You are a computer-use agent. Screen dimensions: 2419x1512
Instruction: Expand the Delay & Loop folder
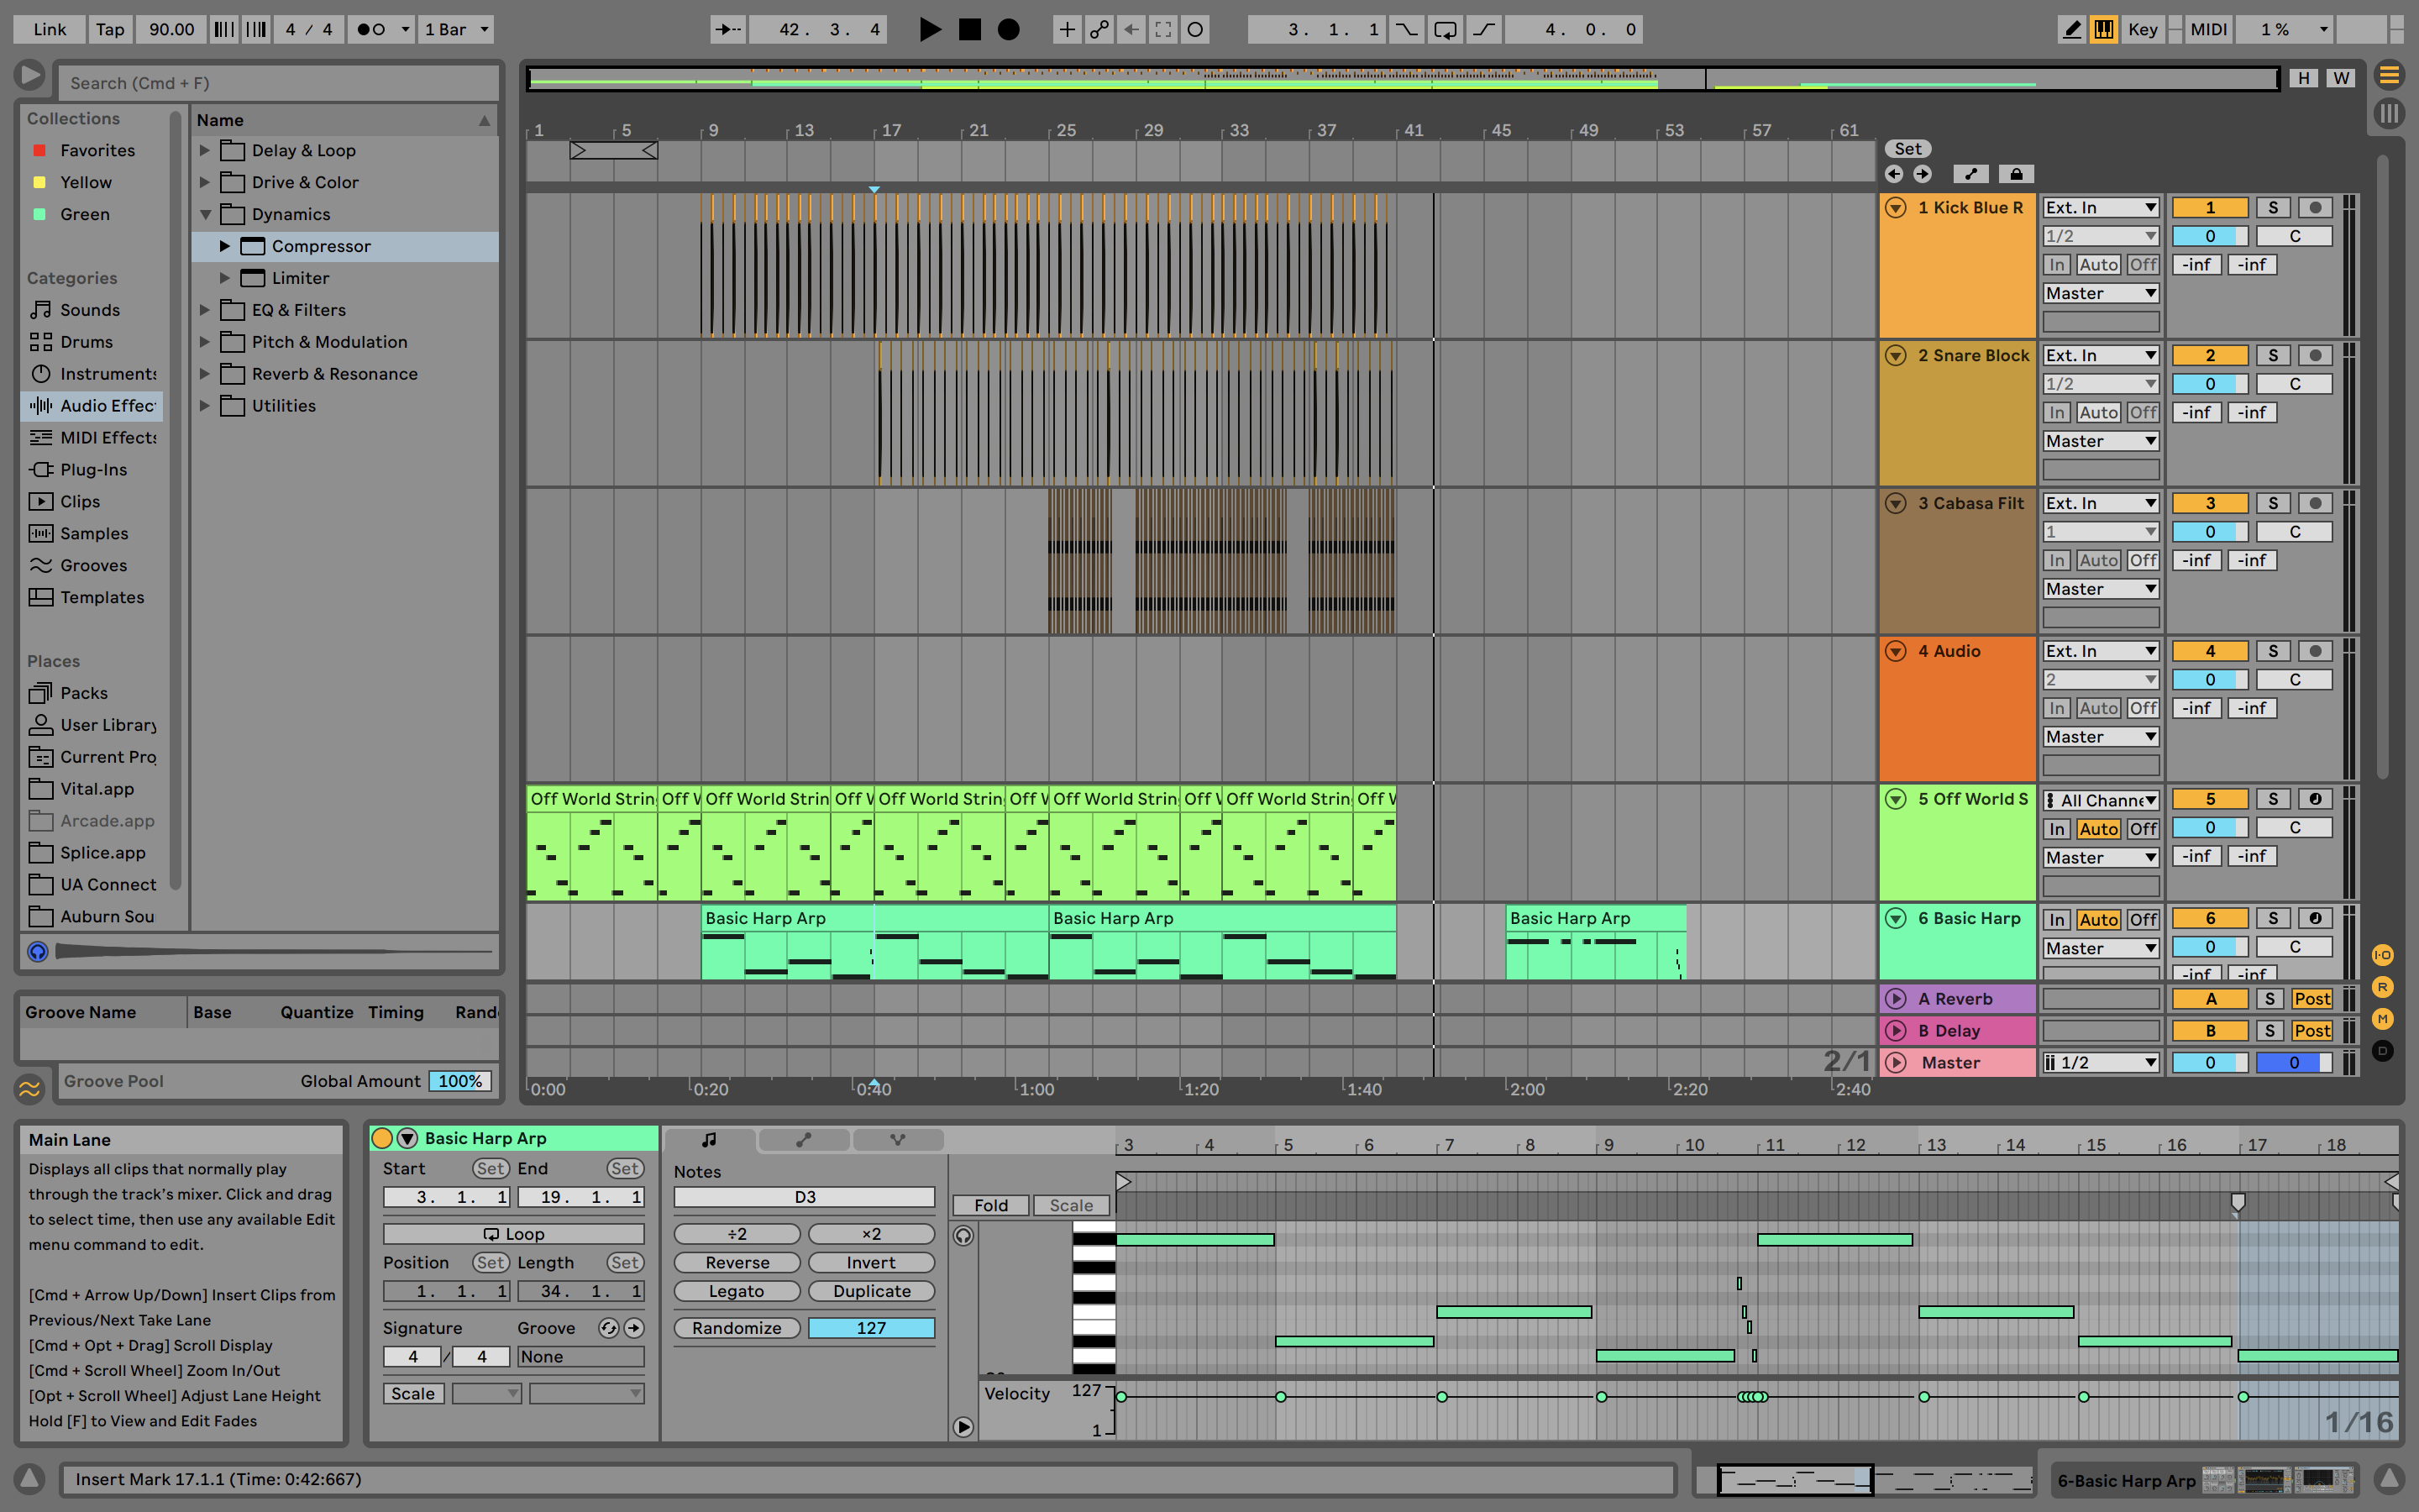[x=204, y=150]
